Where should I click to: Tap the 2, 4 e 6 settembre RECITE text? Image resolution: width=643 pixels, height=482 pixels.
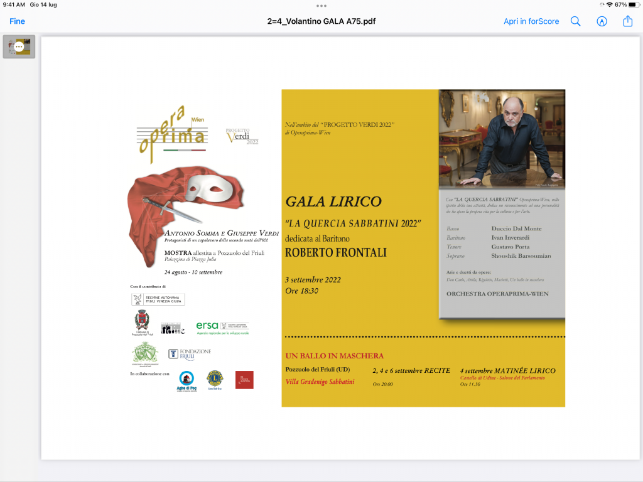[x=411, y=370]
